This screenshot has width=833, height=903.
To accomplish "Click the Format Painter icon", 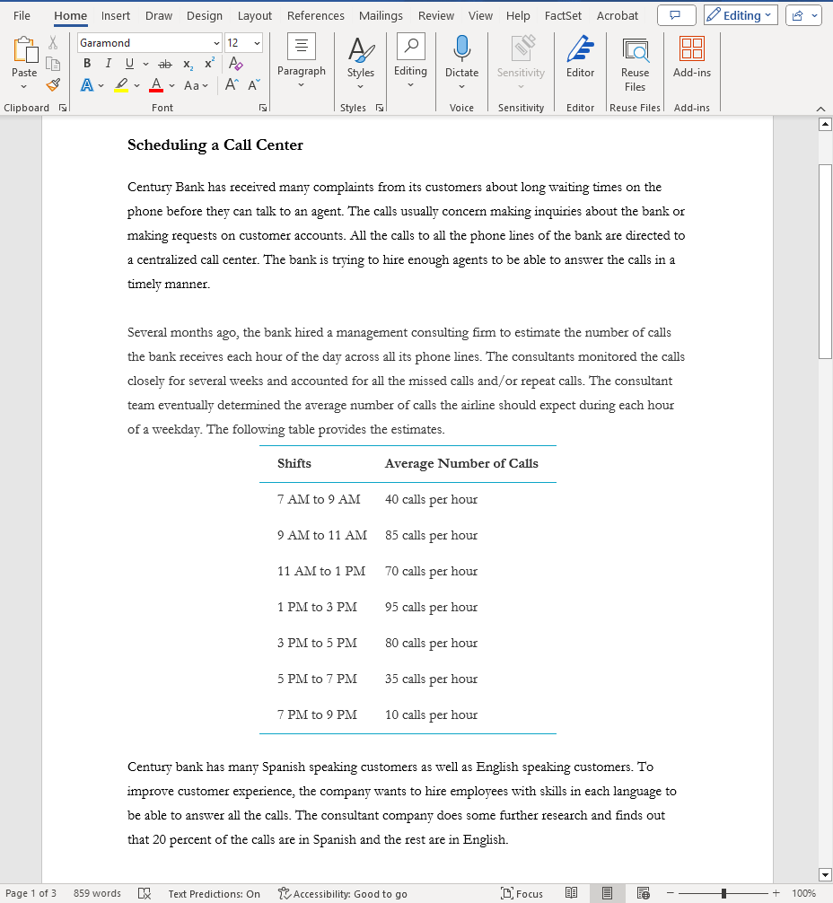I will [x=52, y=84].
